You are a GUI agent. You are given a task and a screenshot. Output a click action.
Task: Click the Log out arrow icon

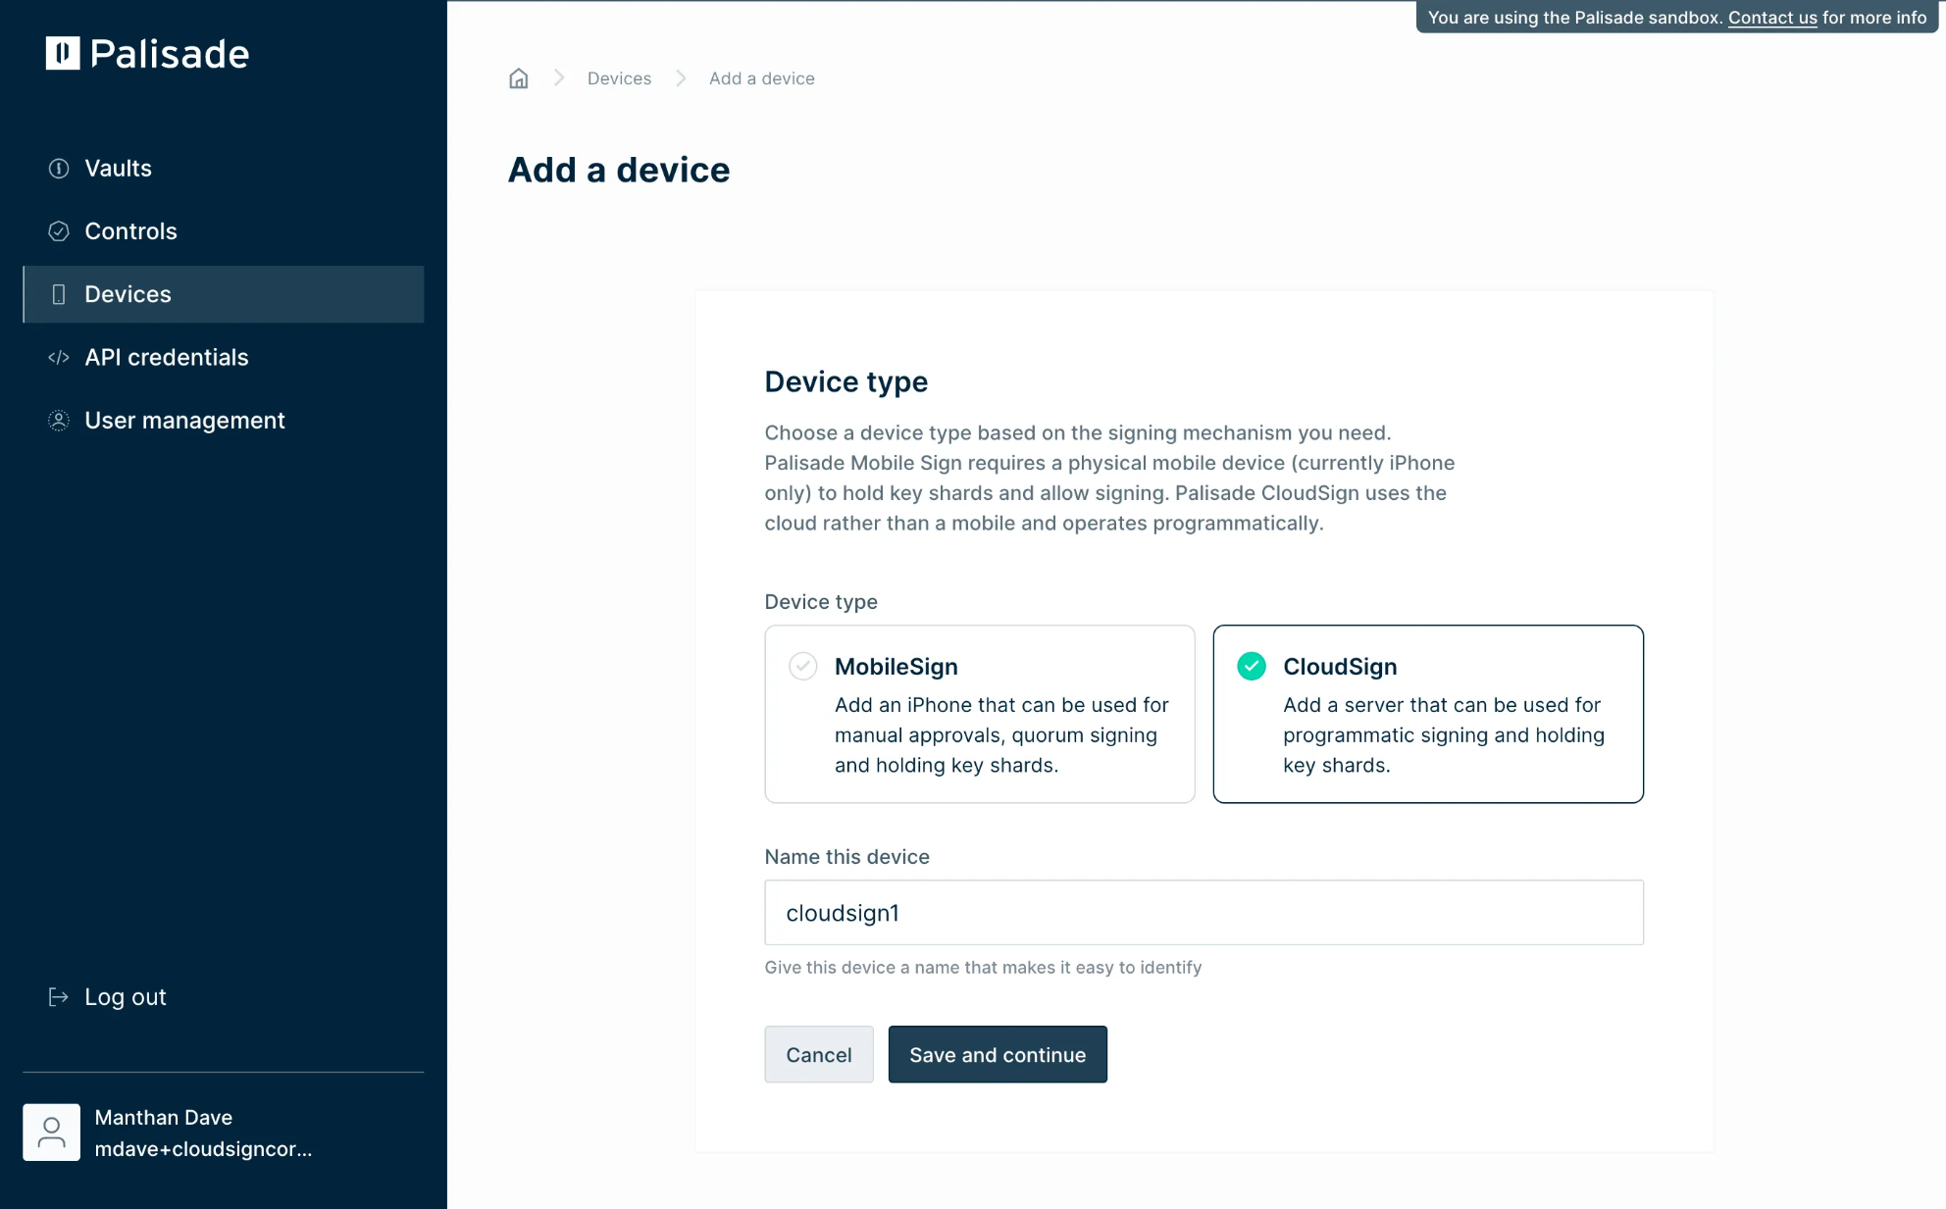point(59,997)
